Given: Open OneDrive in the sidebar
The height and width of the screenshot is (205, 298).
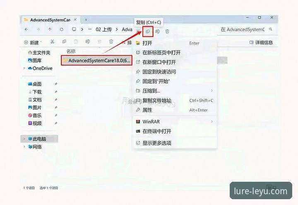Looking at the screenshot, I should click(x=40, y=68).
